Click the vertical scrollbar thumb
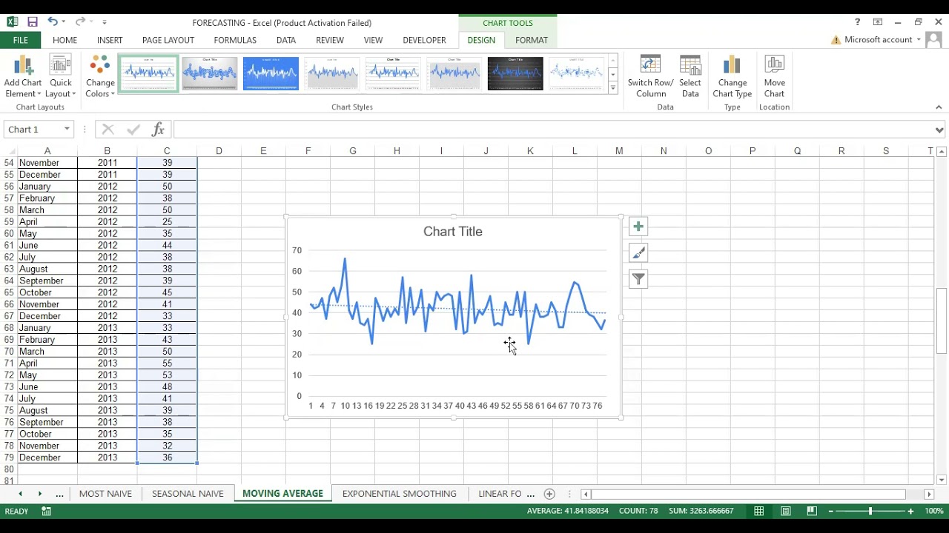This screenshot has width=949, height=533. [x=942, y=321]
